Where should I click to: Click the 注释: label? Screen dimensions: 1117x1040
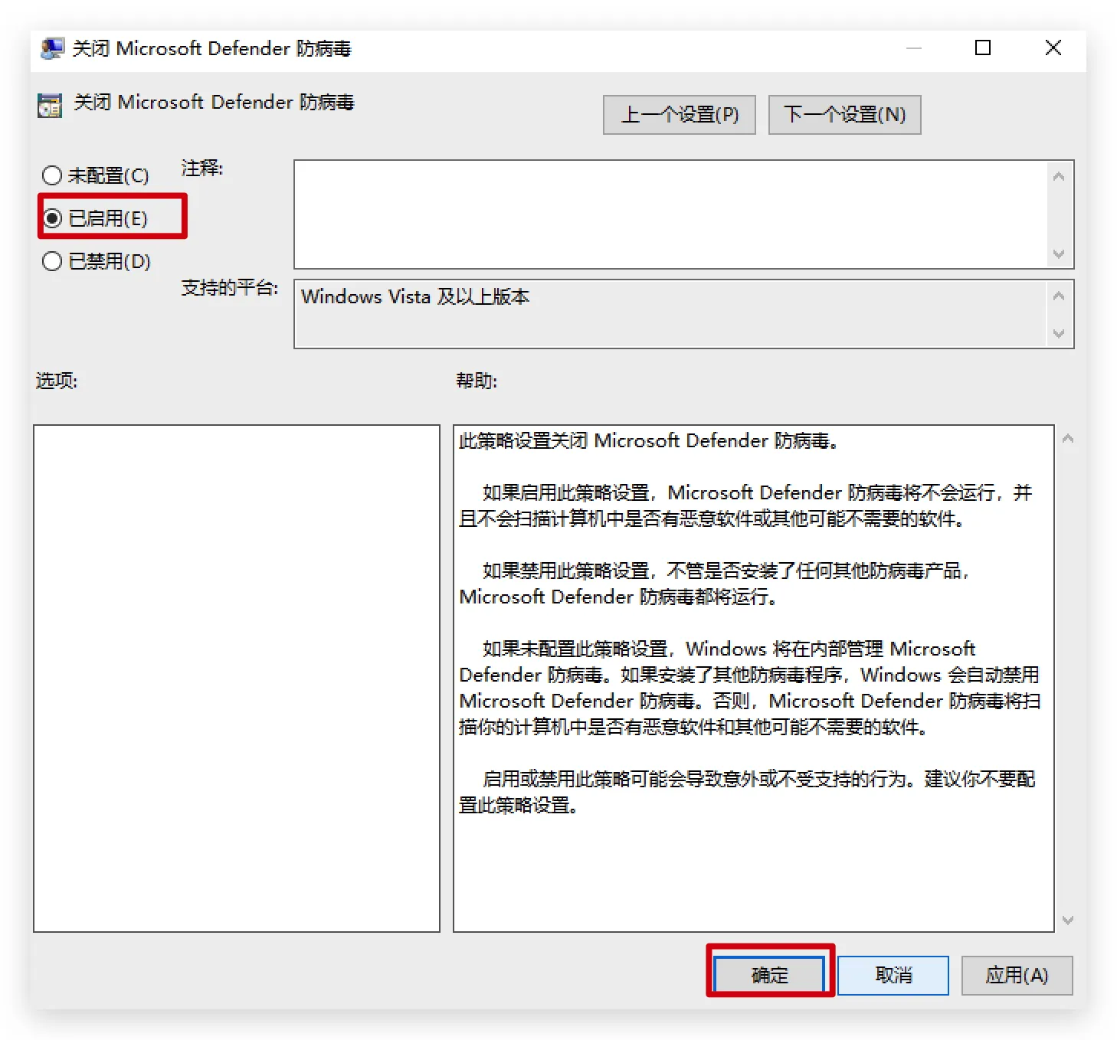click(x=202, y=168)
